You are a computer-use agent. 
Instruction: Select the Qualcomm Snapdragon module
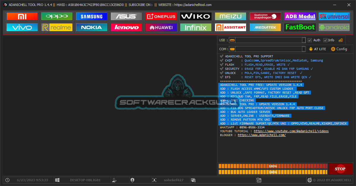(265, 16)
